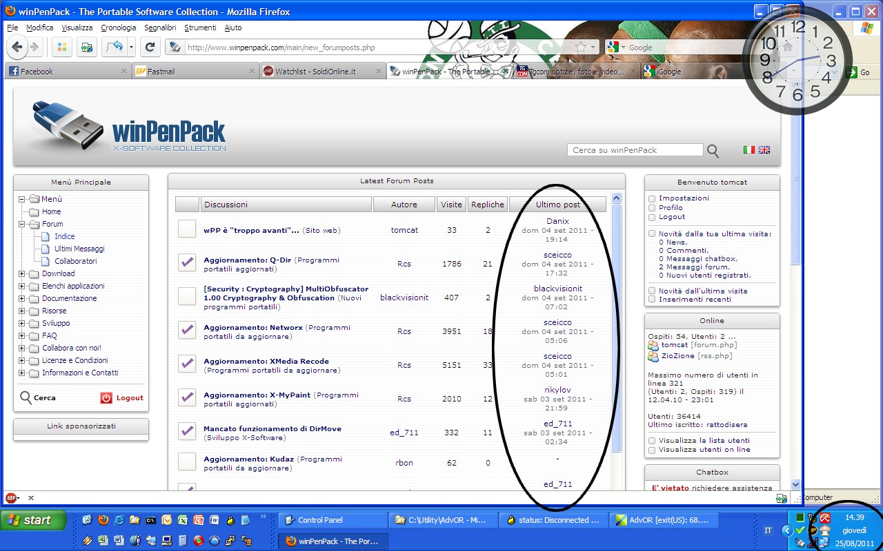Screen dimensions: 883x551
Task: Collapse the Forum tree node
Action: (x=22, y=225)
